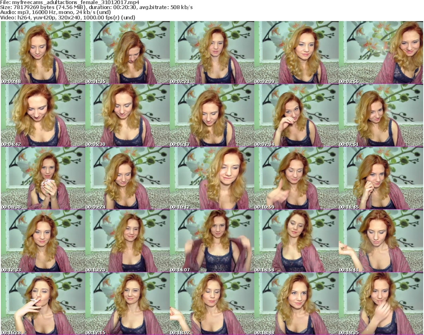Select the frame timestamped 00:11:45
Viewport: 424px width, 335px height.
point(381,178)
